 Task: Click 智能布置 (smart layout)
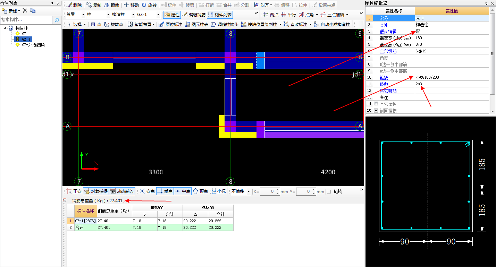pyautogui.click(x=141, y=25)
